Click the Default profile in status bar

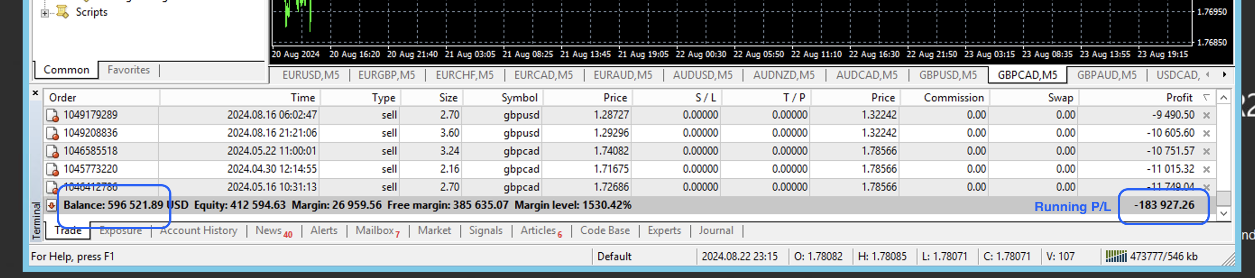coord(614,256)
